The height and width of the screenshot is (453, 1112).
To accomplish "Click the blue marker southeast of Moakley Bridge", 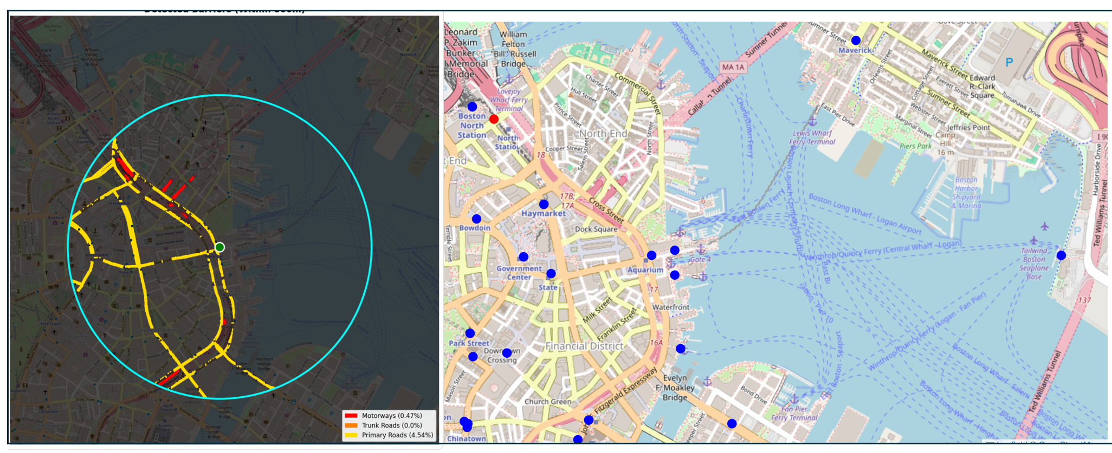I will tap(732, 423).
